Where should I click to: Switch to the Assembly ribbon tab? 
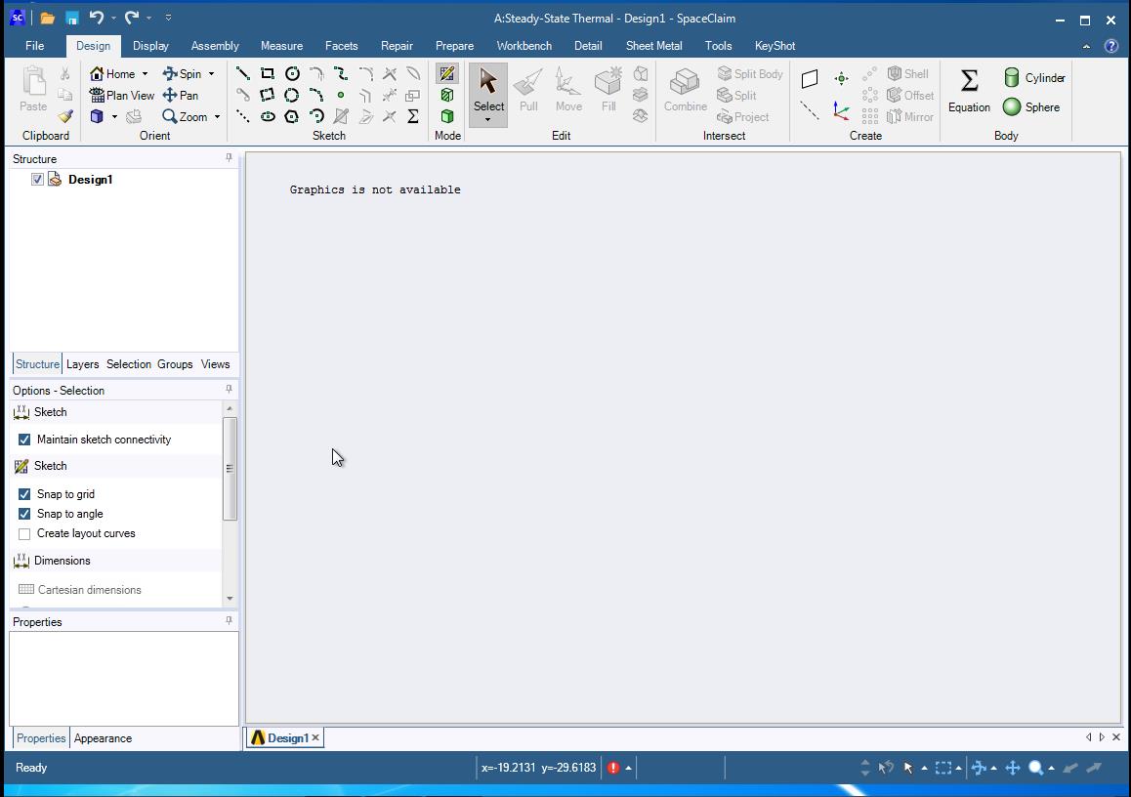(215, 46)
